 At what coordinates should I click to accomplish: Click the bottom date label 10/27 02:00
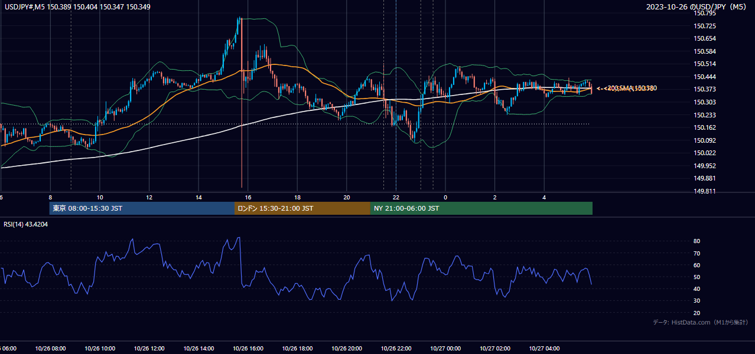tap(494, 349)
